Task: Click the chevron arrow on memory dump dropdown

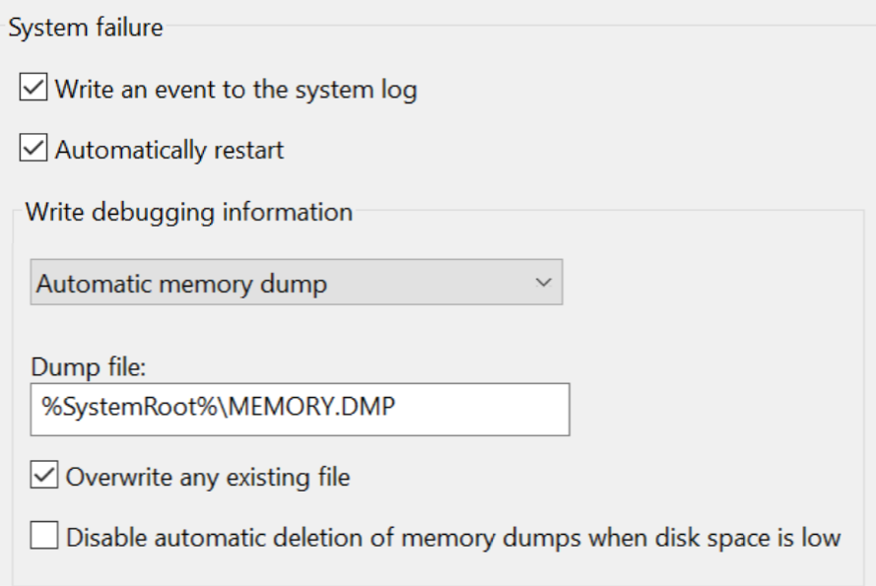Action: [543, 283]
